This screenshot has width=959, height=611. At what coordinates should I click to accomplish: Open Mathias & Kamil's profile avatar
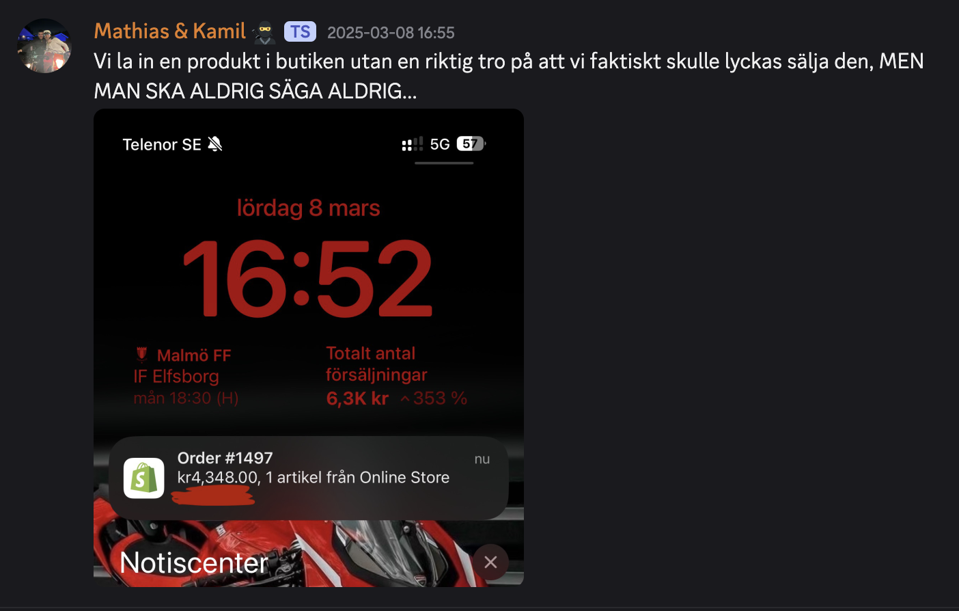tap(44, 46)
